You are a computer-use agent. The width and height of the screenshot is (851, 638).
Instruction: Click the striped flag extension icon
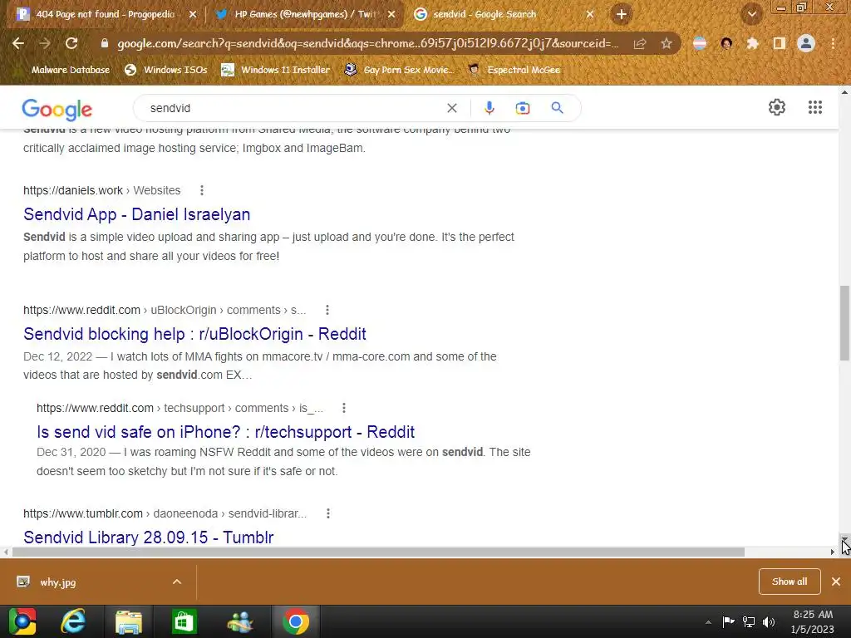click(x=700, y=43)
